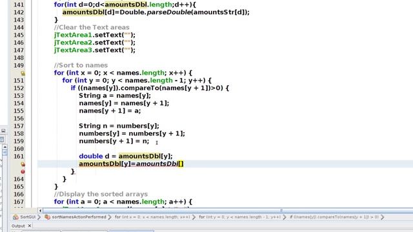Click the red error icon above line 164

(x=23, y=172)
